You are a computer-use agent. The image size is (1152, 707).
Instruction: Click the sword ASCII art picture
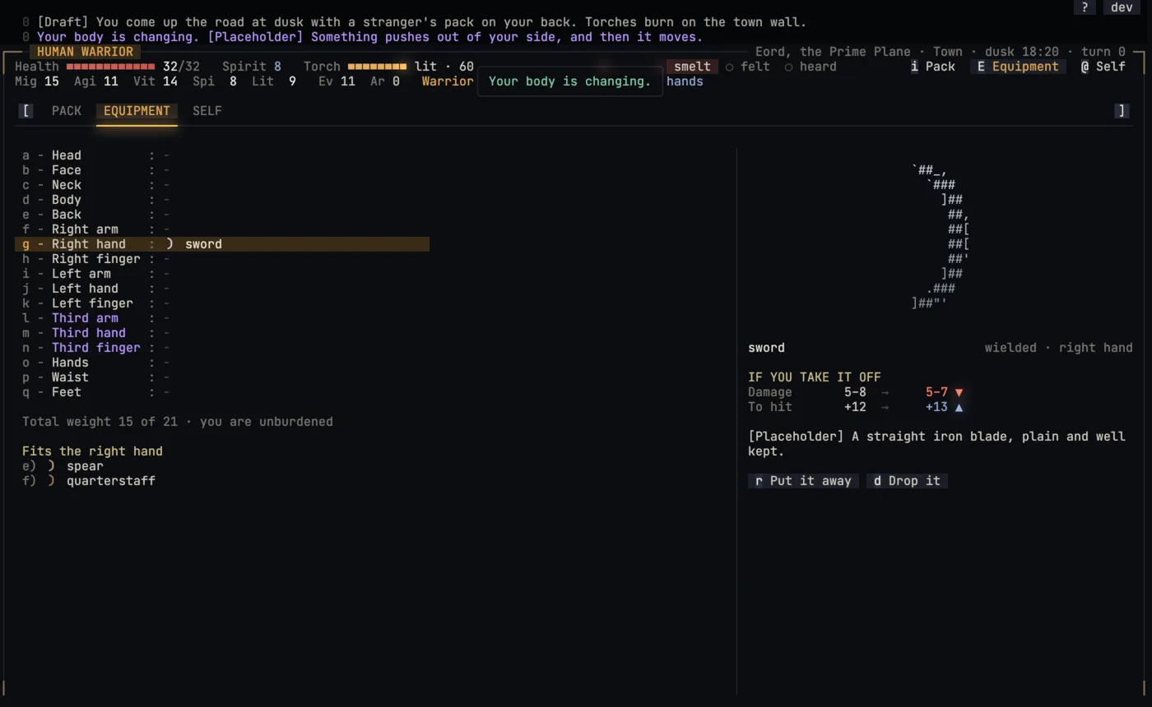click(941, 237)
